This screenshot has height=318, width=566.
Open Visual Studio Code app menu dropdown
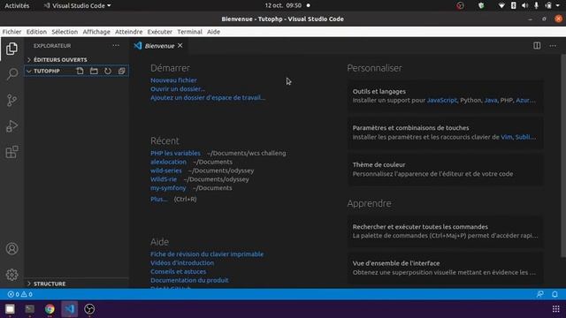pyautogui.click(x=78, y=6)
